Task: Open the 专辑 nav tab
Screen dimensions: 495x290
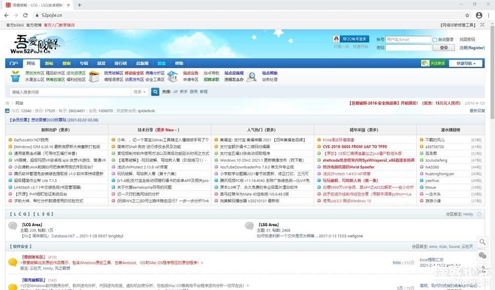Action: click(x=84, y=63)
